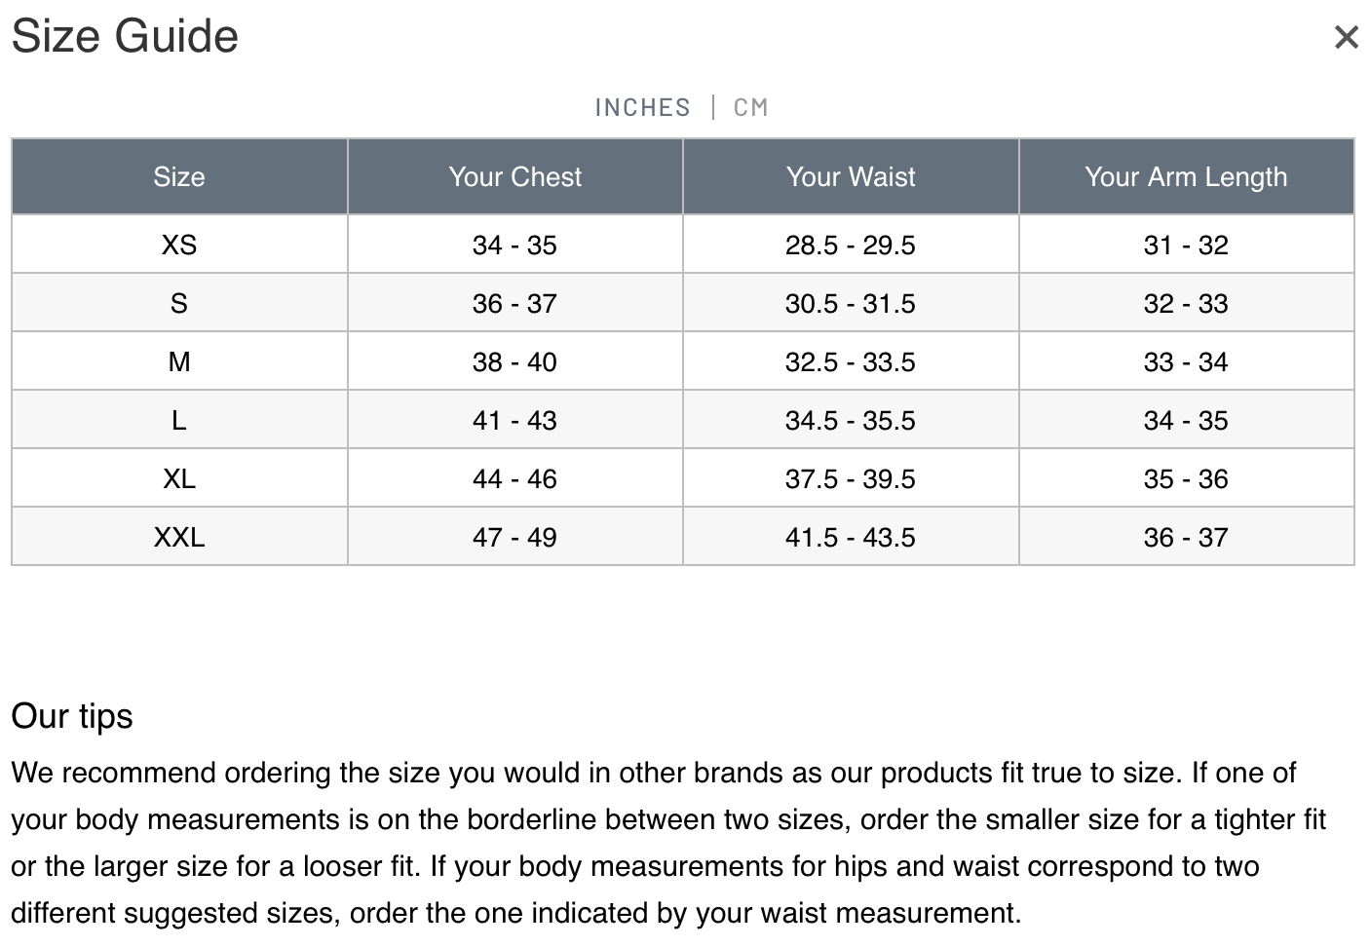Click the 34.5 - 35.5 waist cell
The height and width of the screenshot is (947, 1370).
coord(851,420)
